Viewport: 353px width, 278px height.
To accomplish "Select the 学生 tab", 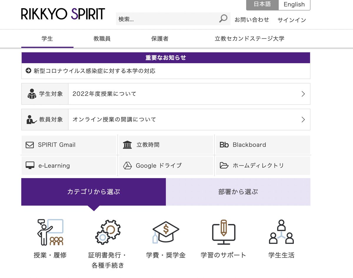I will (47, 38).
